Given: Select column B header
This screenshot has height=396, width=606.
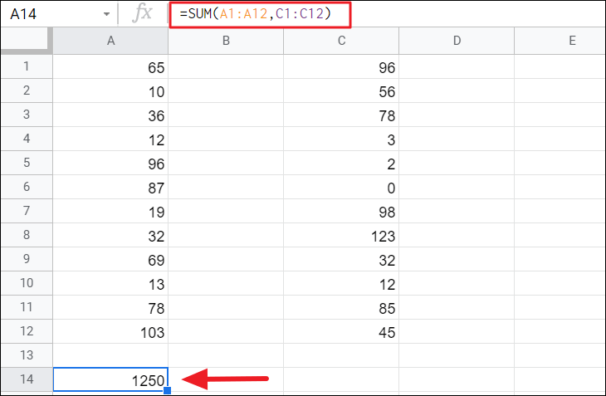Looking at the screenshot, I should [226, 40].
